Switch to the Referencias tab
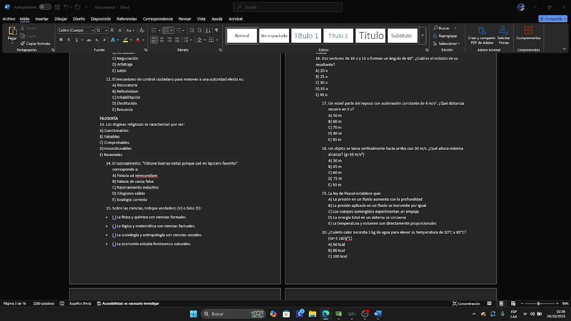The image size is (571, 321). [x=127, y=19]
